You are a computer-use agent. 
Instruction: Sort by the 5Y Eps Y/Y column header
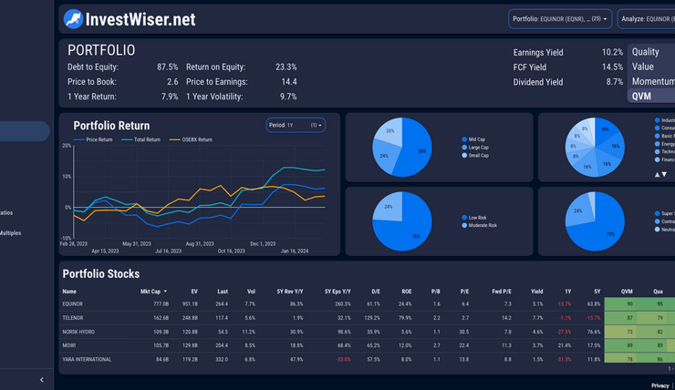coord(337,292)
